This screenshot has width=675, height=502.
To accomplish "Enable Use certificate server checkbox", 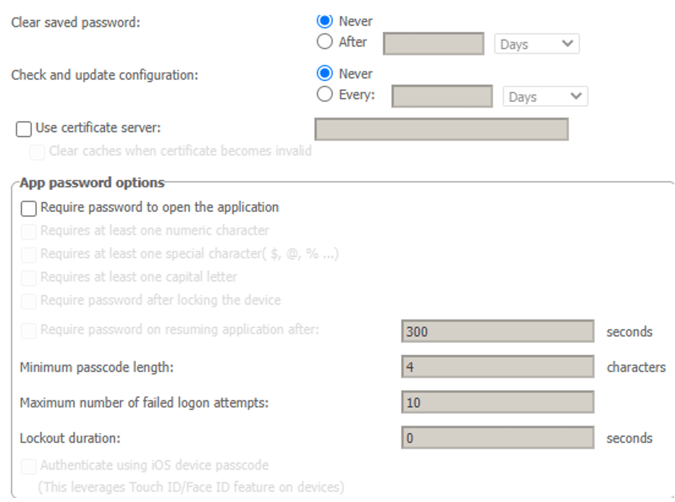I will pyautogui.click(x=23, y=129).
